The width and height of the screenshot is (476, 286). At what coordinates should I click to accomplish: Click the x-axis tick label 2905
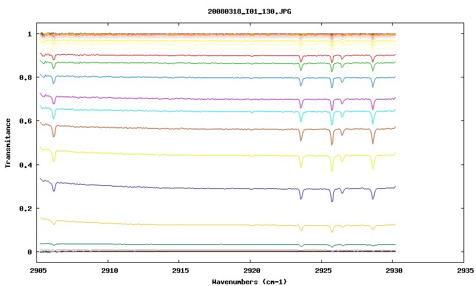pyautogui.click(x=38, y=271)
